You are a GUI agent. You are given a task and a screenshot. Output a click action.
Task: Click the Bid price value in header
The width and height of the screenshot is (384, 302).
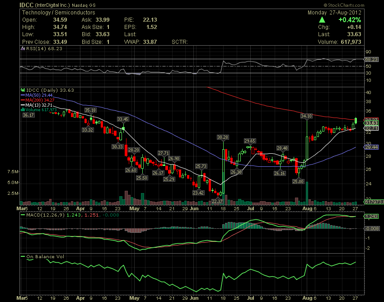(x=103, y=34)
